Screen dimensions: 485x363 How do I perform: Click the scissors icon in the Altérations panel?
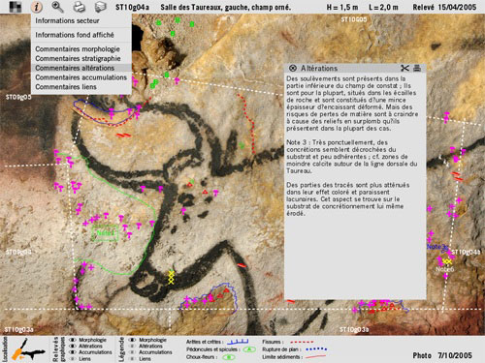tap(404, 68)
